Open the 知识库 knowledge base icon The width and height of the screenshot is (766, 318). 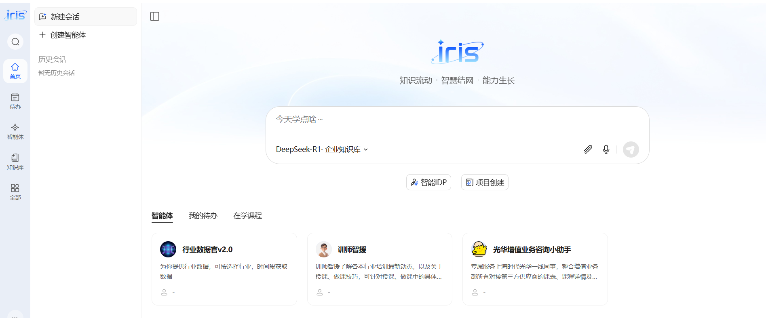pyautogui.click(x=15, y=162)
